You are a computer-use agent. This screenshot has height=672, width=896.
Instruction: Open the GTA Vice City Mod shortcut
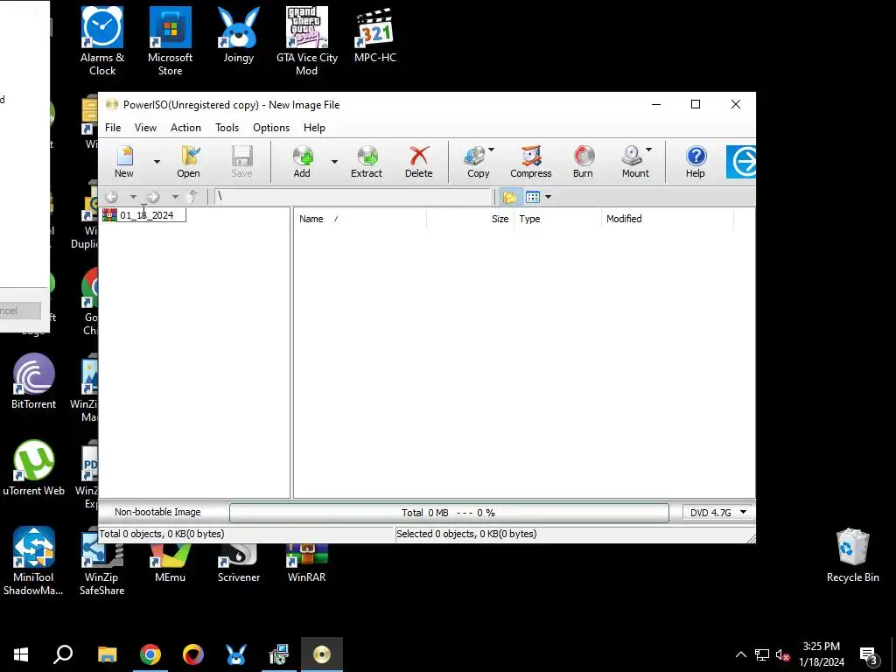click(307, 41)
